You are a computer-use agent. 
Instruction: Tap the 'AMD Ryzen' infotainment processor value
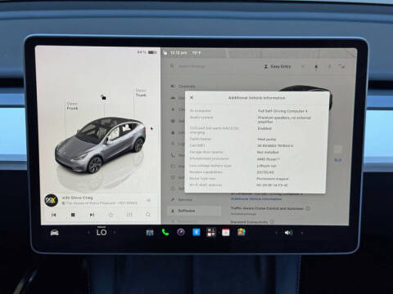tap(269, 159)
